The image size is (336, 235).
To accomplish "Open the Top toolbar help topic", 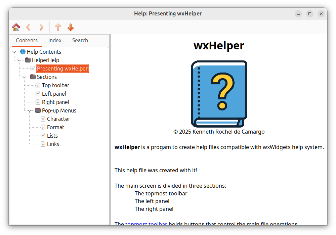I will [x=55, y=85].
